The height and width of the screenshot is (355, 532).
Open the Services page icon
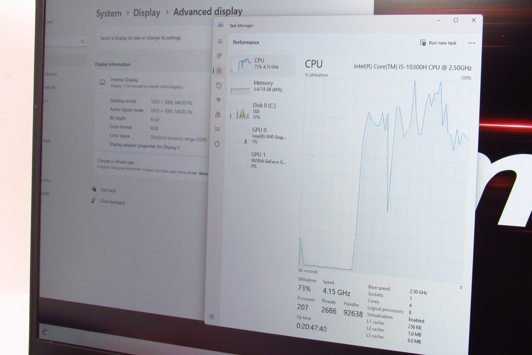click(217, 144)
